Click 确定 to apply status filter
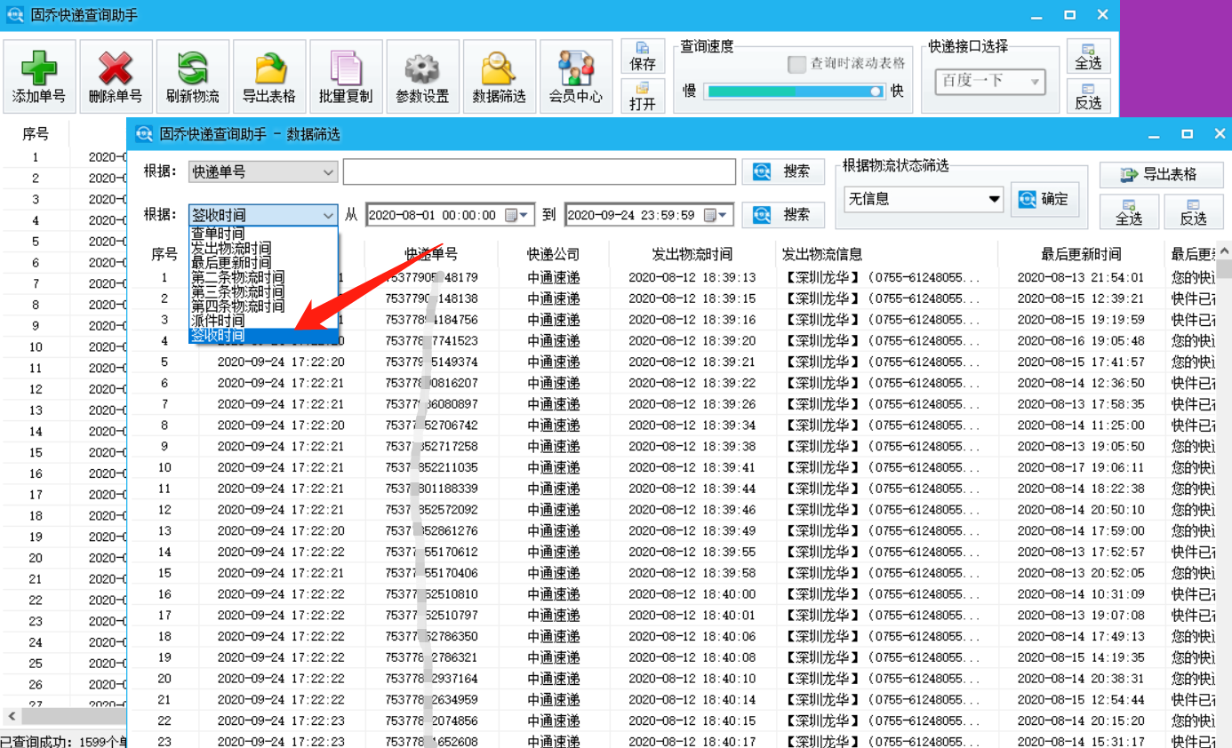Screen dimensions: 1232x748 (x=1044, y=199)
